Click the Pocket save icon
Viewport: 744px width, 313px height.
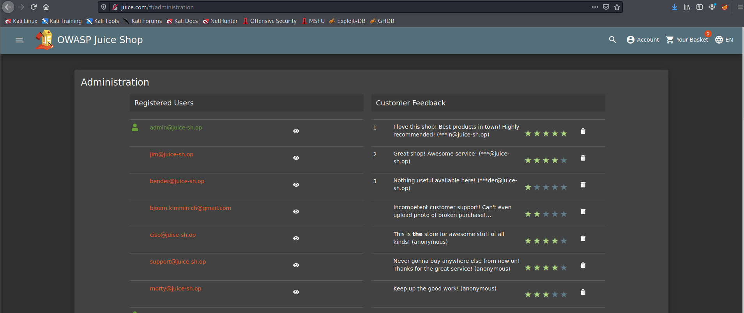click(x=606, y=7)
